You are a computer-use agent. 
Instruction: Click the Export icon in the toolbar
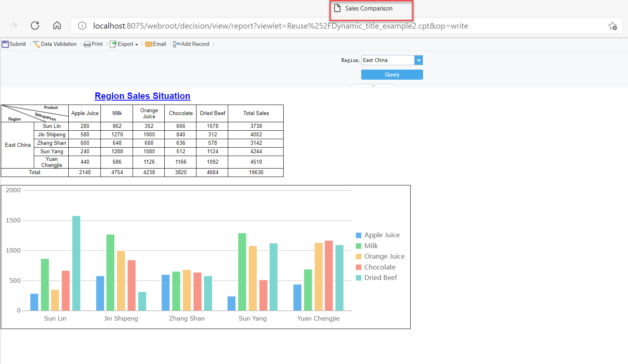113,44
